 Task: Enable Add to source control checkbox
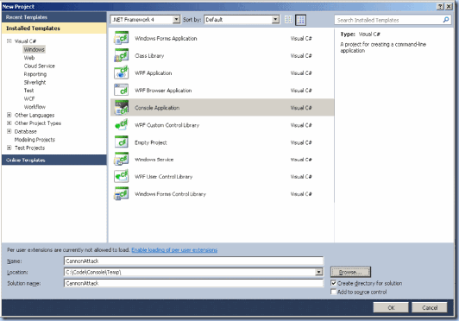(333, 292)
